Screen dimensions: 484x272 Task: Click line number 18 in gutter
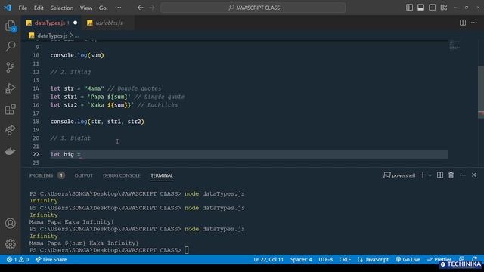pos(36,122)
